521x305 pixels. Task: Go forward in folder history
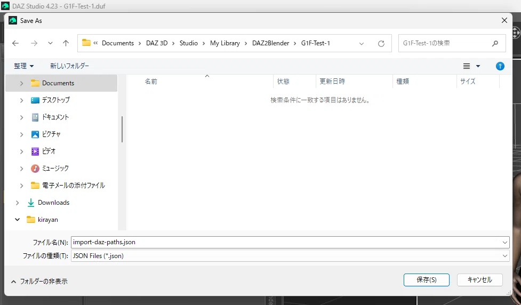point(34,43)
